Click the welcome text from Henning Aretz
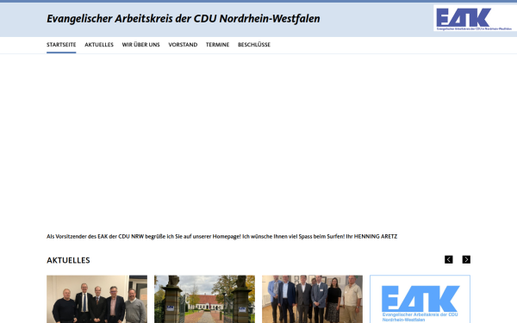Screen dimensions: 517x323 (x=222, y=236)
